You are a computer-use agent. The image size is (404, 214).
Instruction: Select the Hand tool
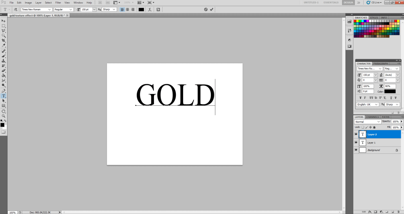[x=4, y=111]
